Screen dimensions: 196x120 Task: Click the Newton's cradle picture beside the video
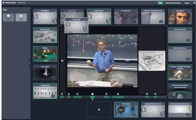click(152, 61)
